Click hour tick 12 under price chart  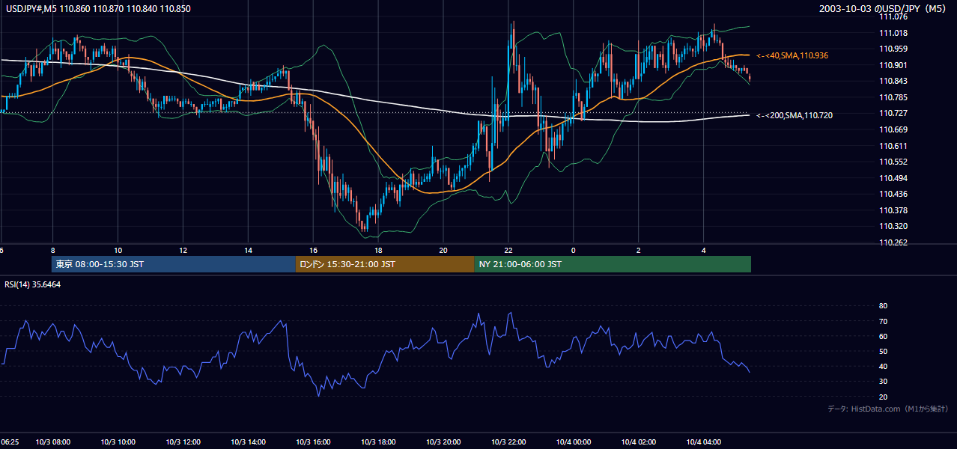[183, 250]
